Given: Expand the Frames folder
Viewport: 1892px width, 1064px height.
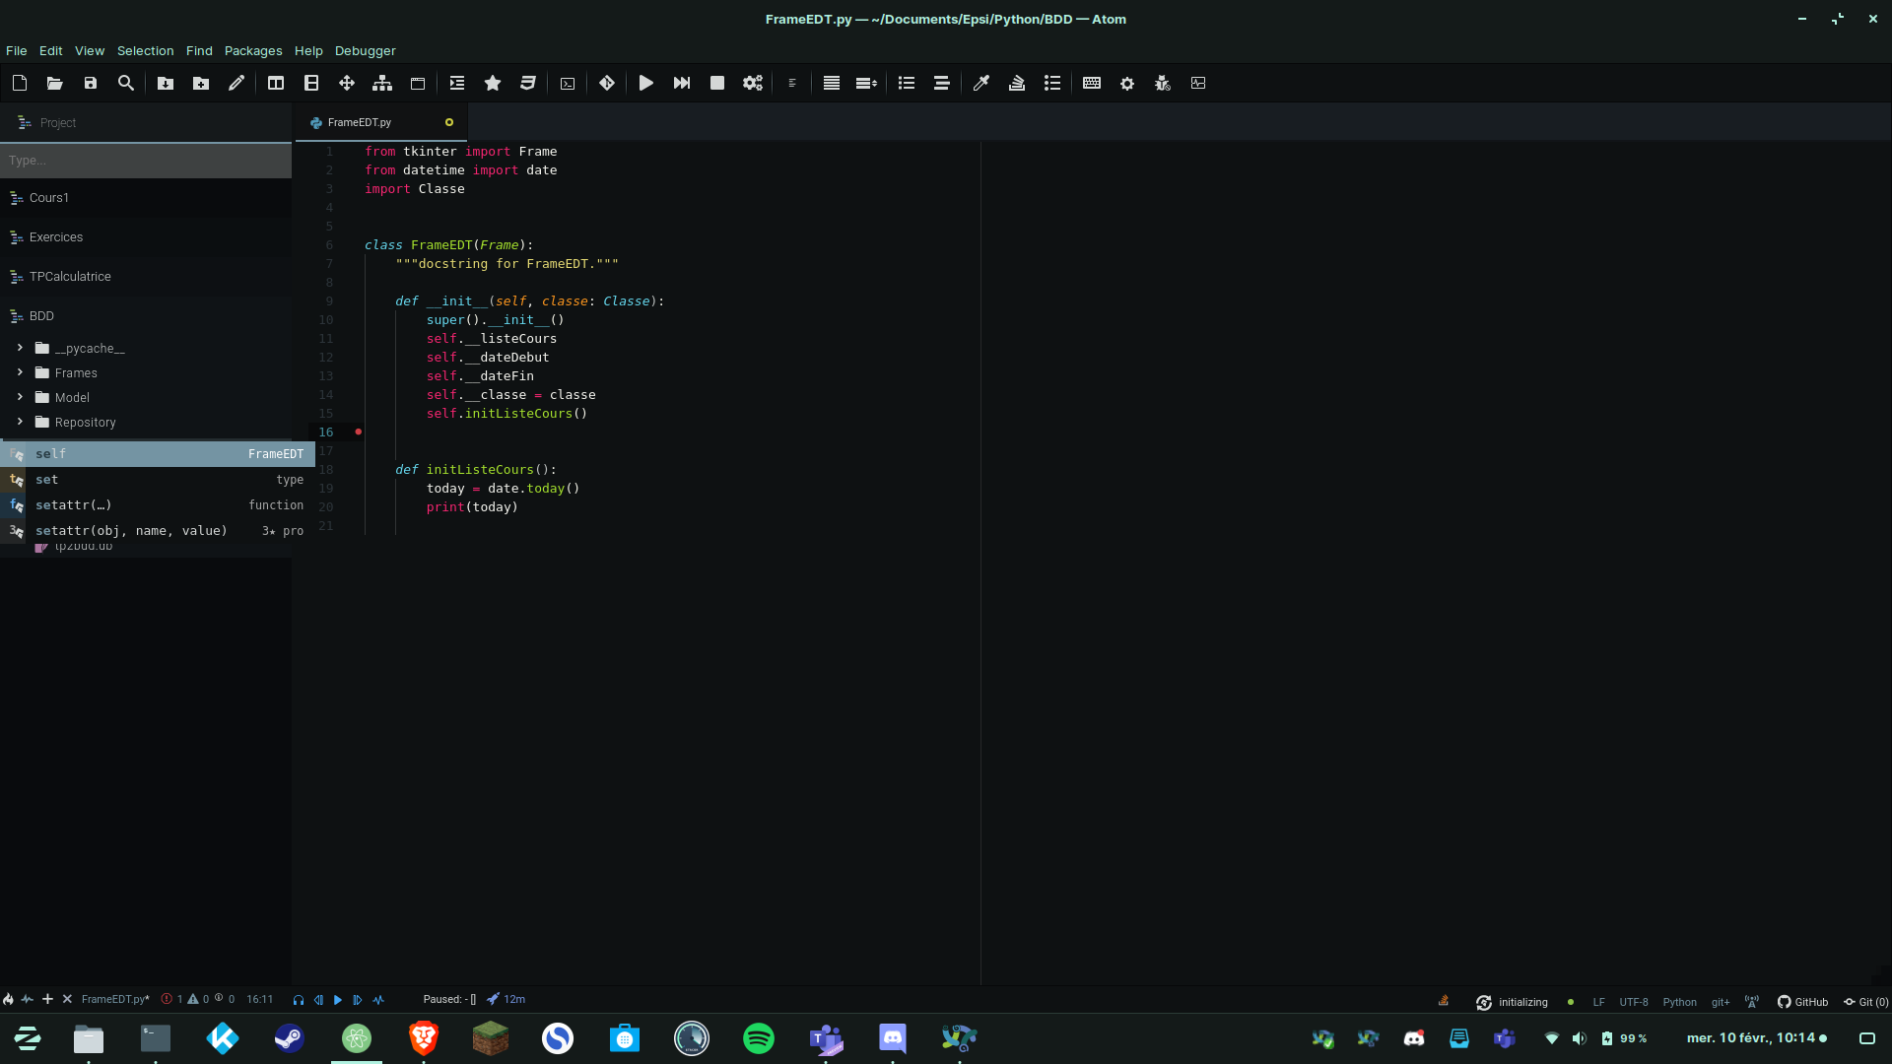Looking at the screenshot, I should pyautogui.click(x=18, y=372).
